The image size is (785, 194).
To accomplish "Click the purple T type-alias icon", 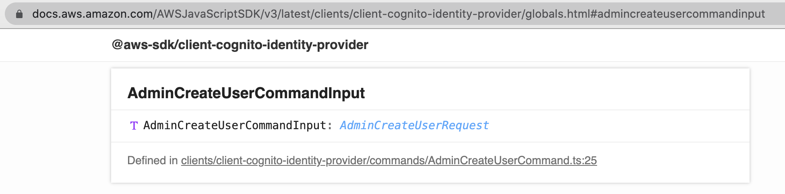I will coord(134,126).
